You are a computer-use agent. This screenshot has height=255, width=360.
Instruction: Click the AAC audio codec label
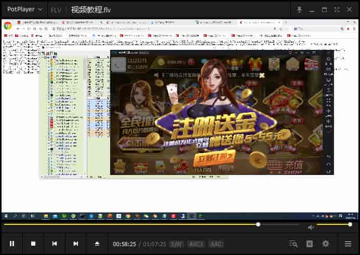coord(216,244)
